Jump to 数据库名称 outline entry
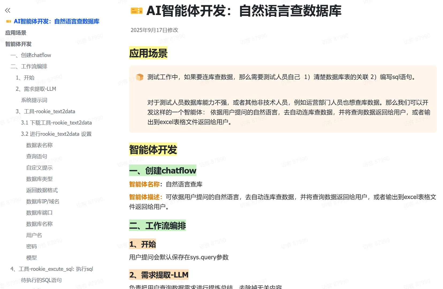Screen dimensions: 443x289 [39, 224]
